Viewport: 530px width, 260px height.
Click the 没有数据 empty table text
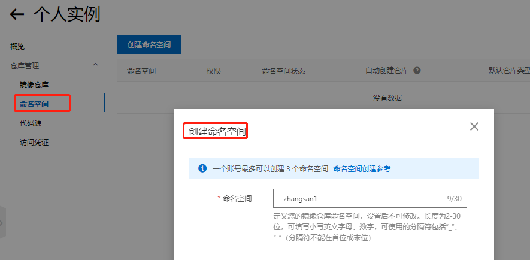click(387, 98)
